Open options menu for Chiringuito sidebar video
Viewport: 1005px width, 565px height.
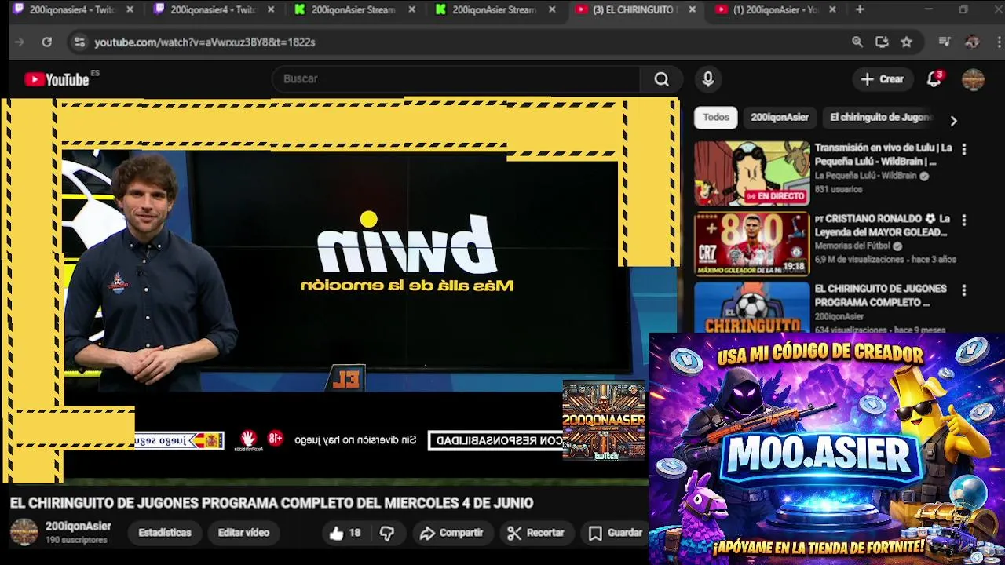964,290
